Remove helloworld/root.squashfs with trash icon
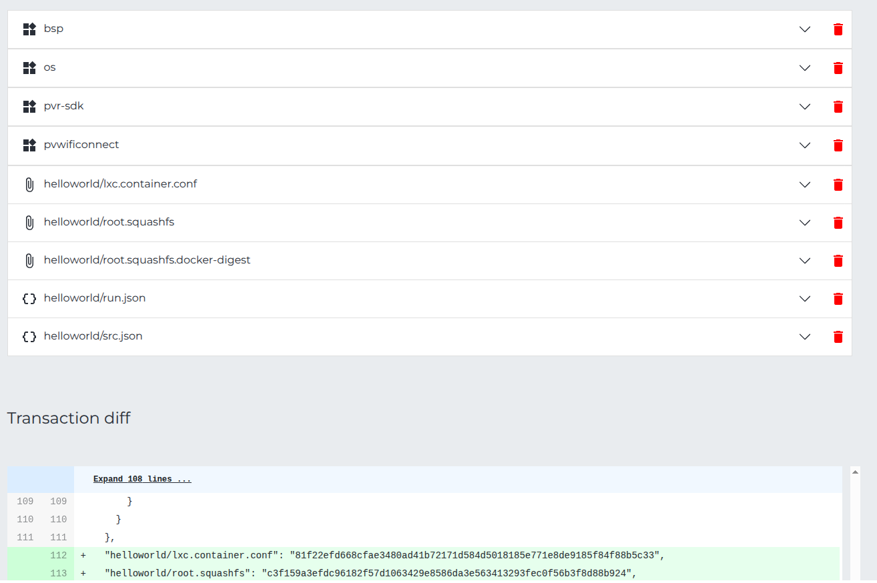 coord(838,223)
